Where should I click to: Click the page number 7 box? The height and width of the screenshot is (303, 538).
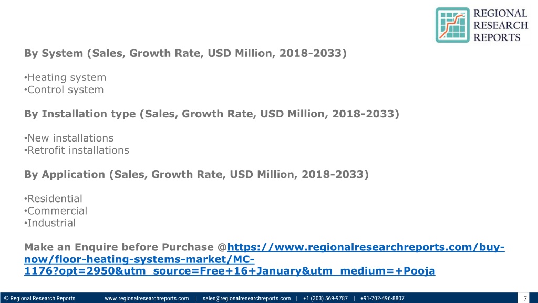click(525, 298)
